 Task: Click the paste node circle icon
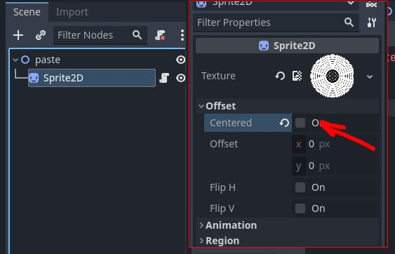click(25, 60)
